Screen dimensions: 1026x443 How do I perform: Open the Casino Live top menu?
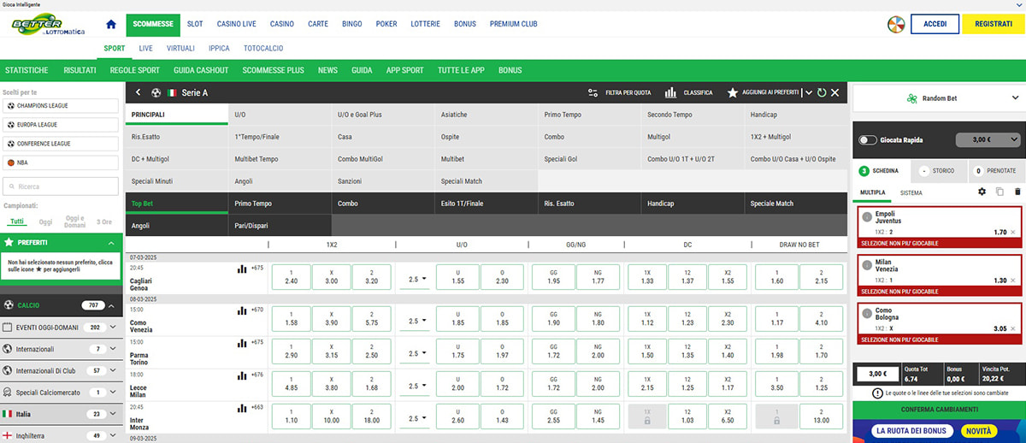pyautogui.click(x=236, y=24)
